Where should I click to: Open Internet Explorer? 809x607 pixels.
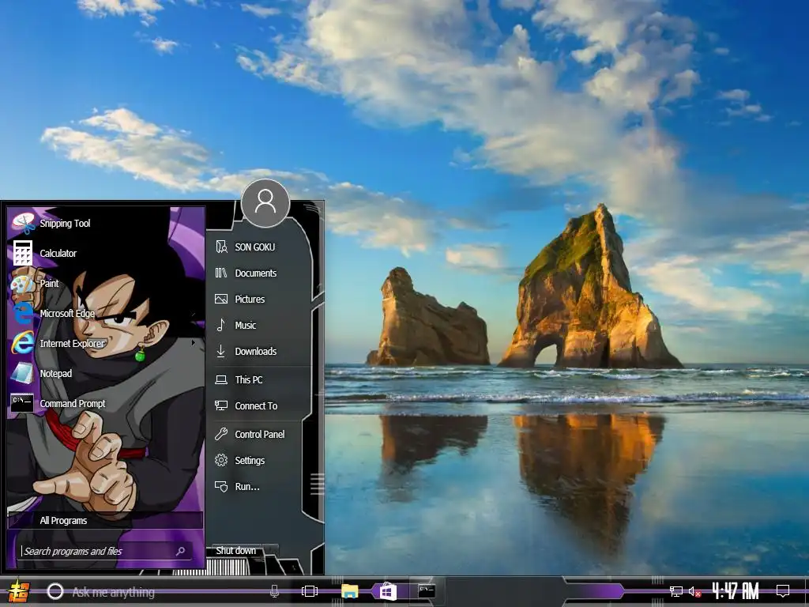tap(106, 343)
